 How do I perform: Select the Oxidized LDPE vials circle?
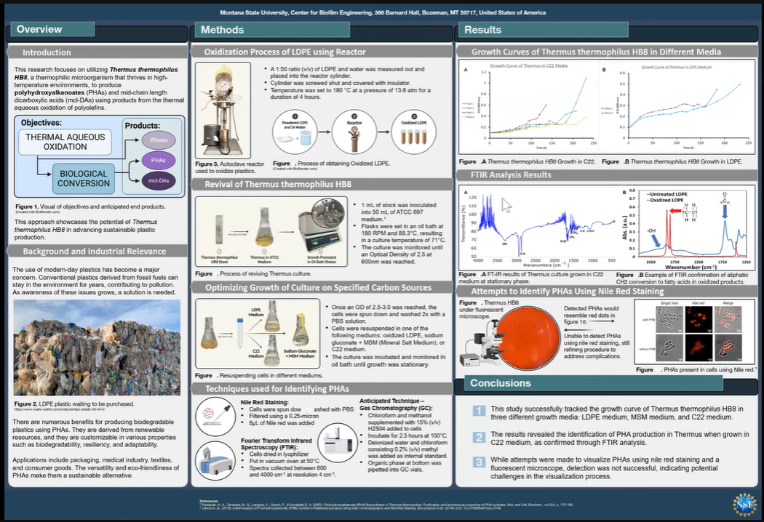click(x=414, y=132)
